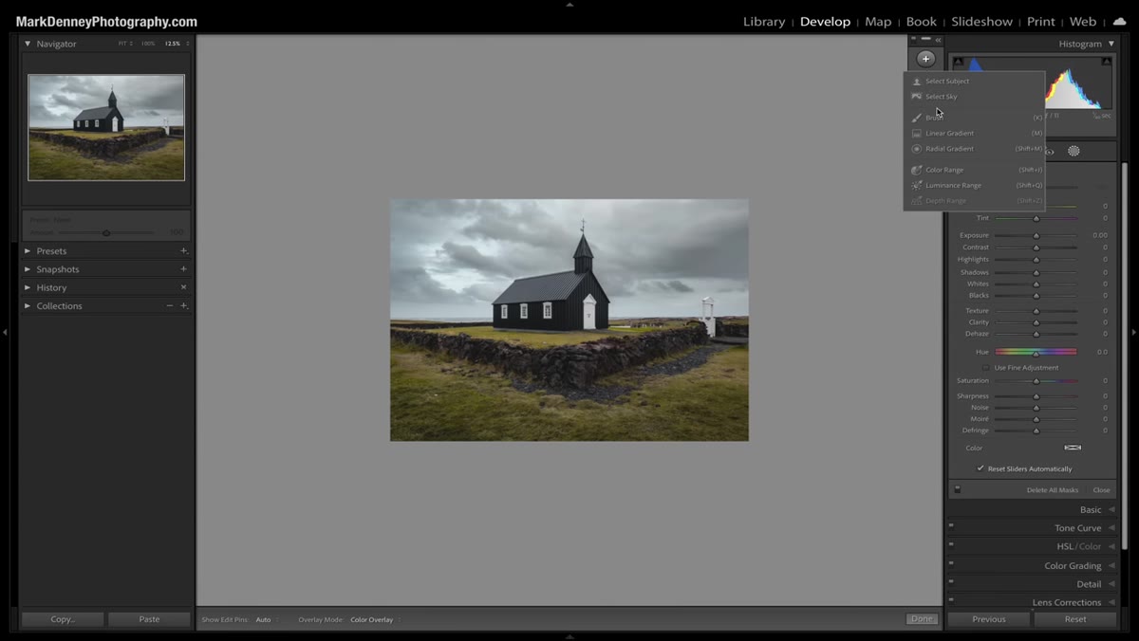This screenshot has height=641, width=1139.
Task: Add a new collection with plus icon
Action: tap(184, 306)
